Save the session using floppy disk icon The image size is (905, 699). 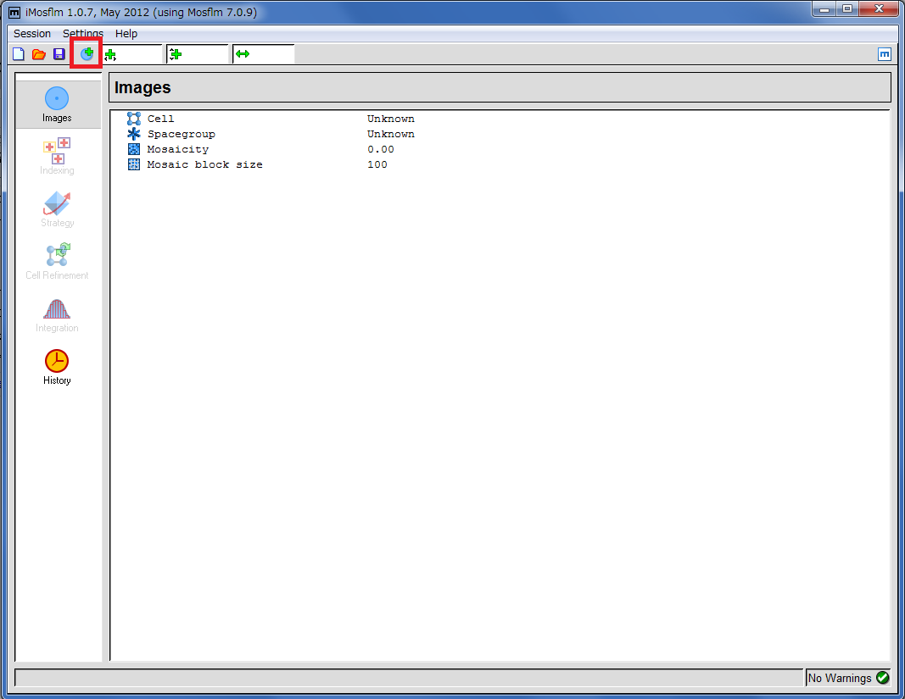pos(59,54)
